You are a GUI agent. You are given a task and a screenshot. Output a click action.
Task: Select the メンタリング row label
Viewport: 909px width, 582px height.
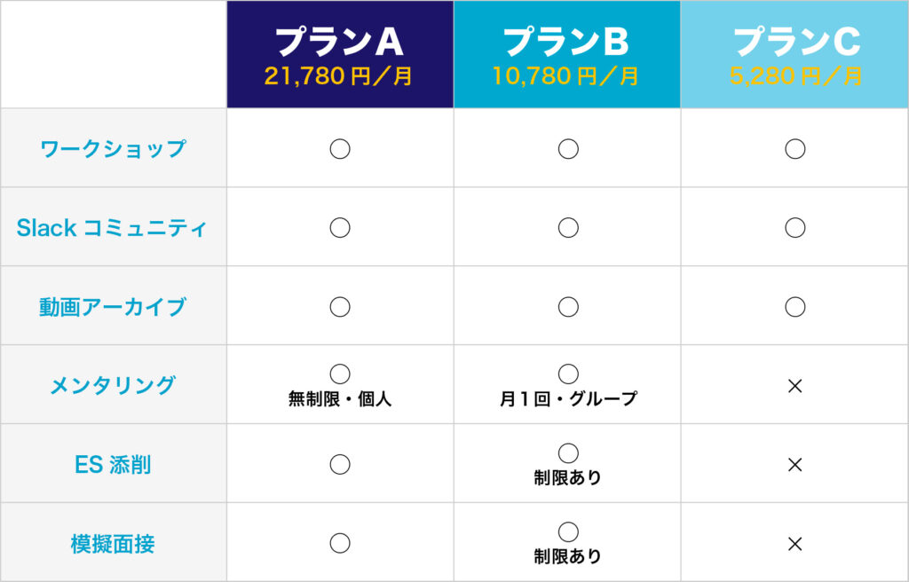click(113, 386)
